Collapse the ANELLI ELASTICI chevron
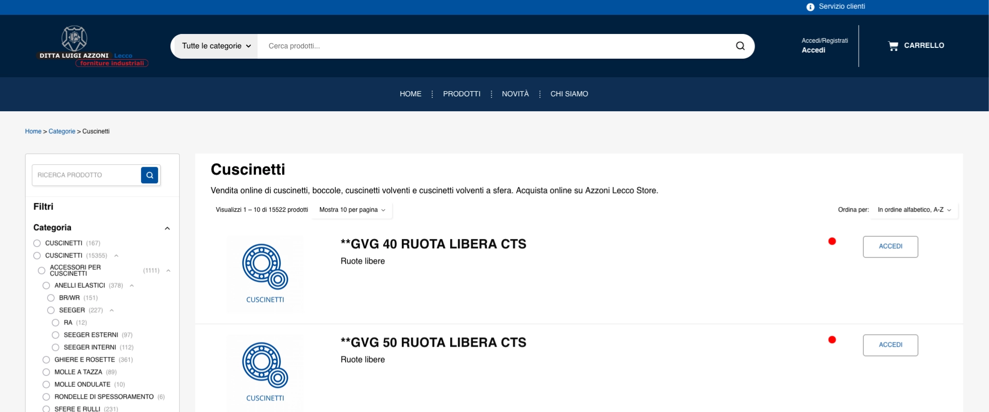 point(132,285)
